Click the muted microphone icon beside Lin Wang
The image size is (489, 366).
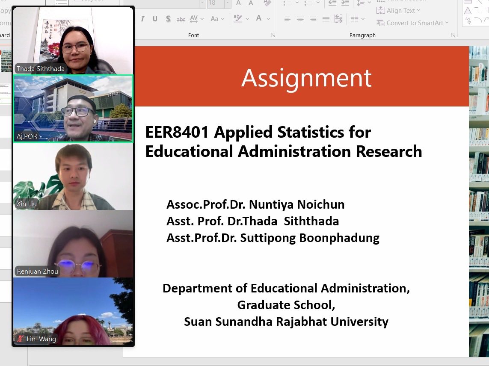click(x=21, y=339)
